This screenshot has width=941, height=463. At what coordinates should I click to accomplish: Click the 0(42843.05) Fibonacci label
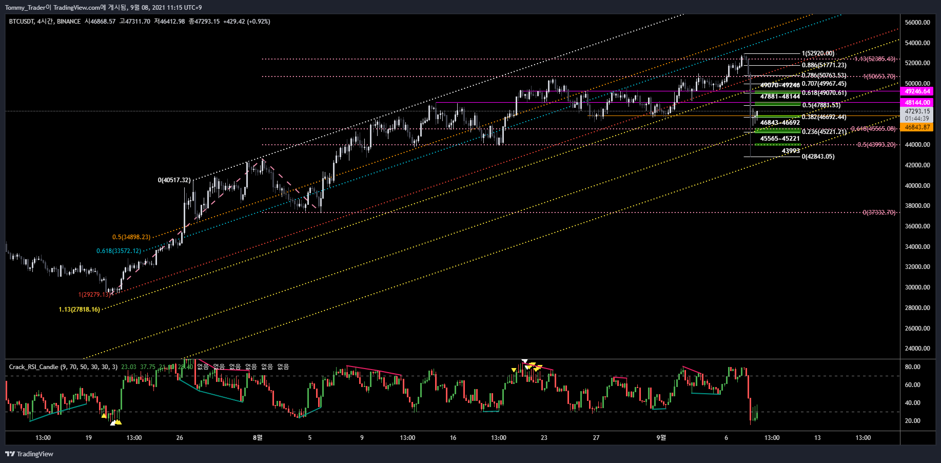pos(818,157)
